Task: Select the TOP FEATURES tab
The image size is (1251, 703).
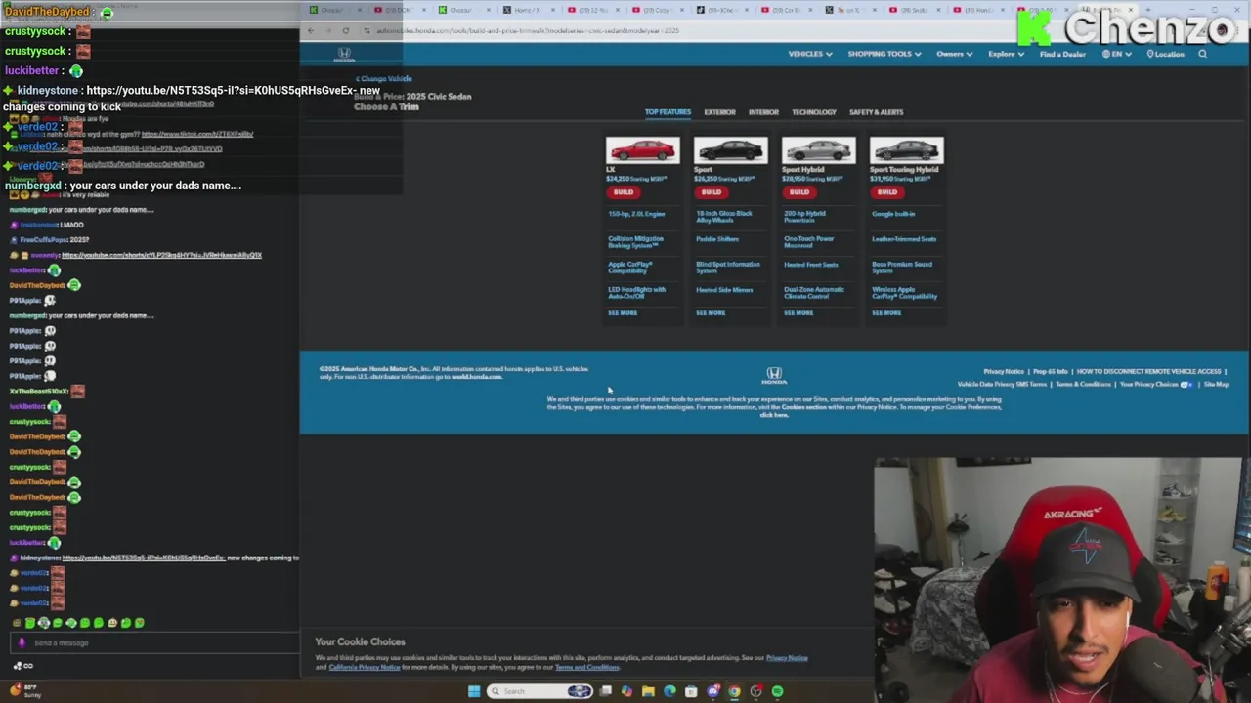Action: (x=668, y=112)
